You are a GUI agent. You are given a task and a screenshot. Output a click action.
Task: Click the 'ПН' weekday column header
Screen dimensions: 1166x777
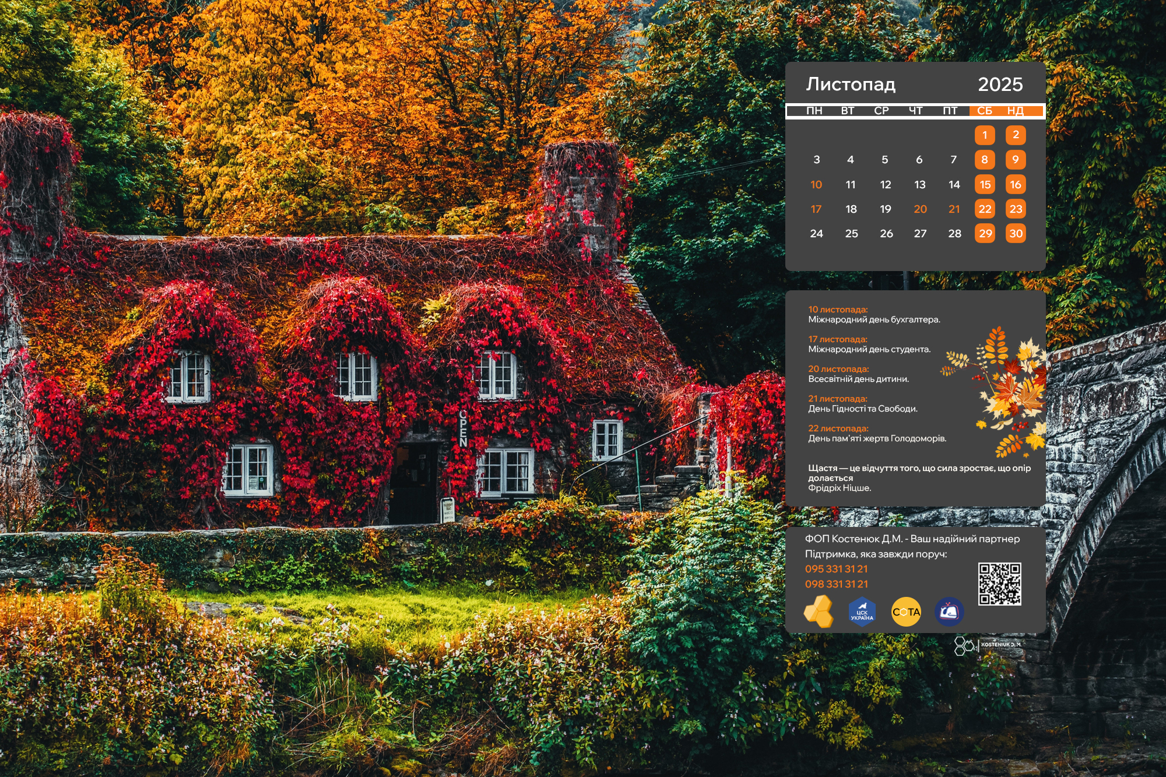814,111
